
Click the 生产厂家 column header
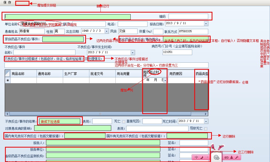point(76,74)
